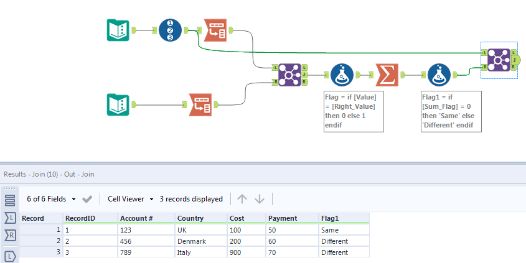526x263 pixels.
Task: Open the 6 of 6 Fields dropdown
Action: point(51,199)
